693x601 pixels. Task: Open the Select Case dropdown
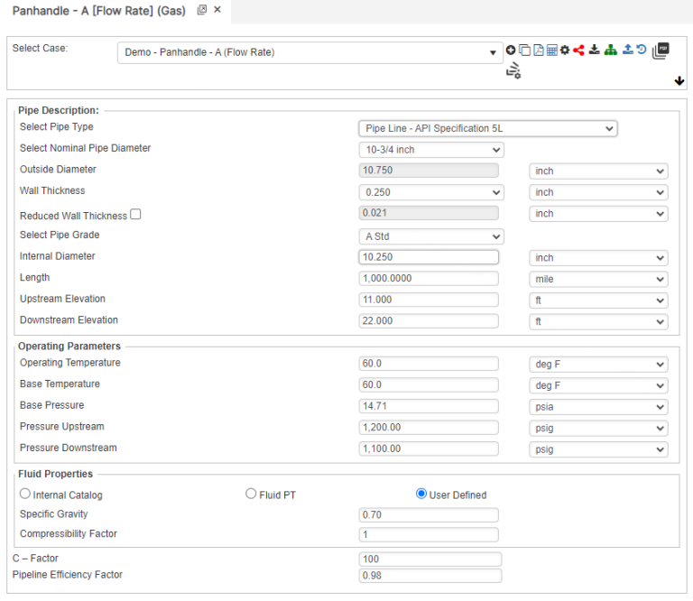point(310,52)
